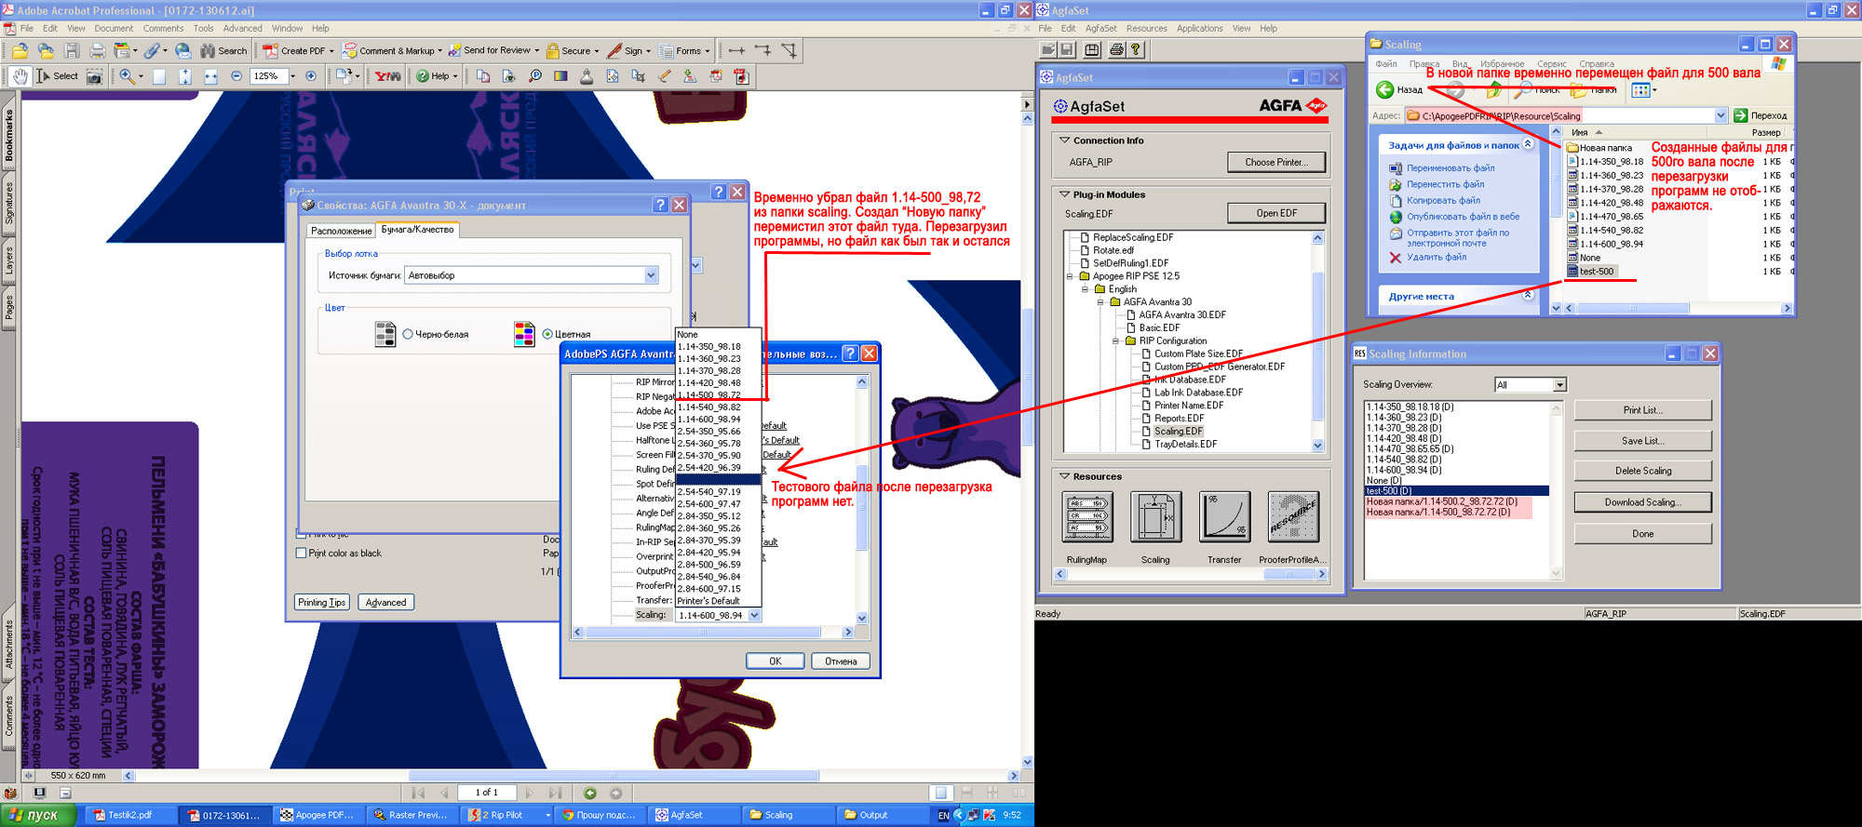The image size is (1862, 827).
Task: Open the Scaling dropdown showing 1.14-600_98.94
Action: (x=754, y=615)
